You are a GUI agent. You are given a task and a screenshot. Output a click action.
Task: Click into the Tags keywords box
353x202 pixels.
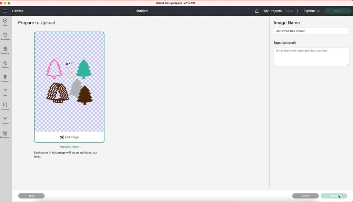click(x=311, y=57)
